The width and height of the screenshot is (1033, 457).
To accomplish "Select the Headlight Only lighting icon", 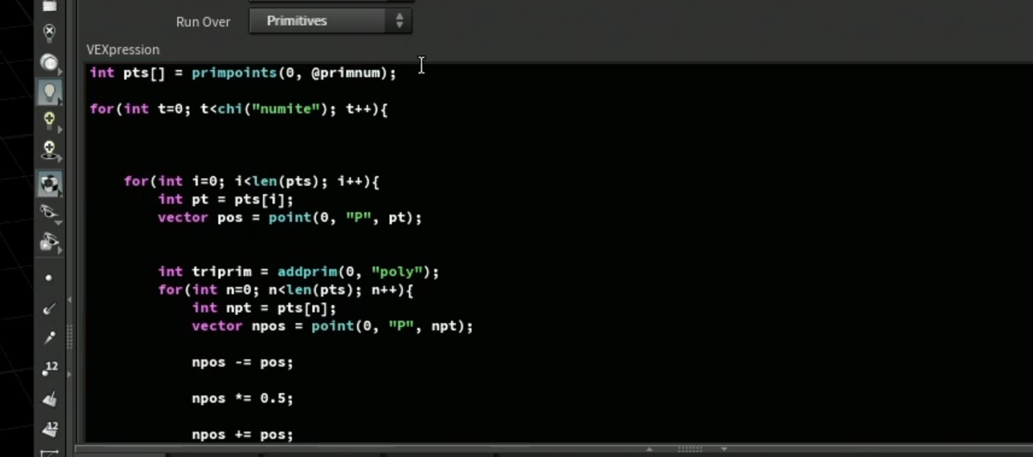I will 49,63.
